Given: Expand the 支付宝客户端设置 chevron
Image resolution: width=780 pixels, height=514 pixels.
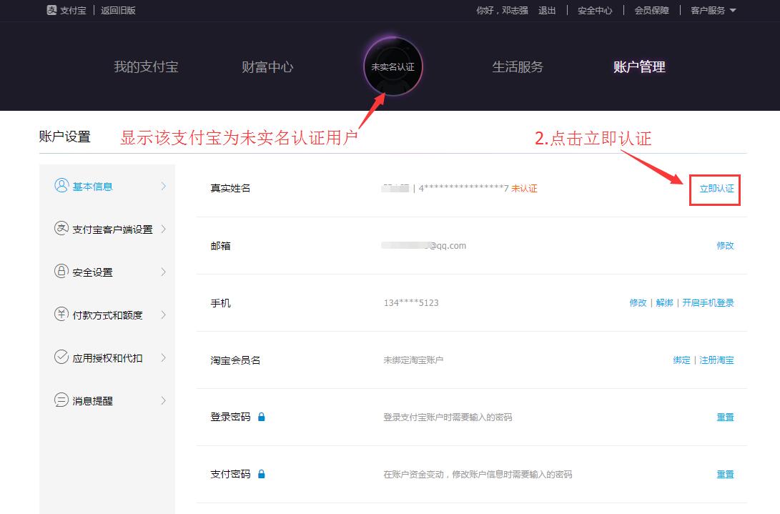Looking at the screenshot, I should tap(163, 229).
